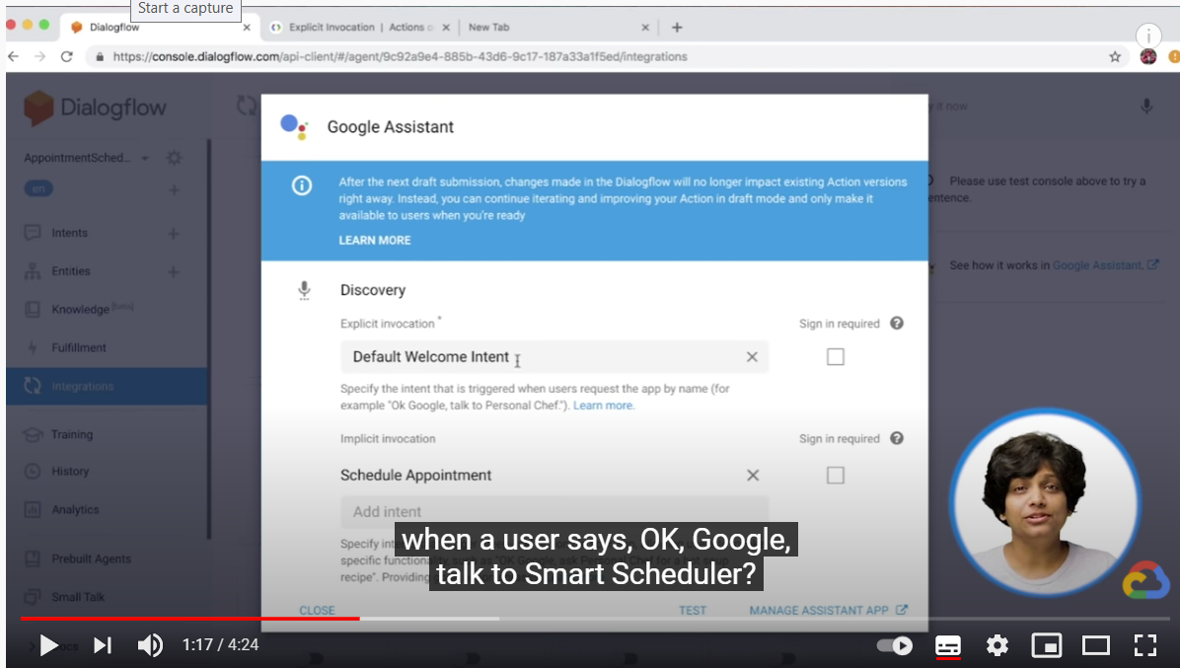Open a new browser tab
Image resolution: width=1180 pixels, height=668 pixels.
pos(677,27)
